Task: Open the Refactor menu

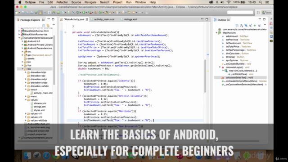Action: (x=62, y=2)
